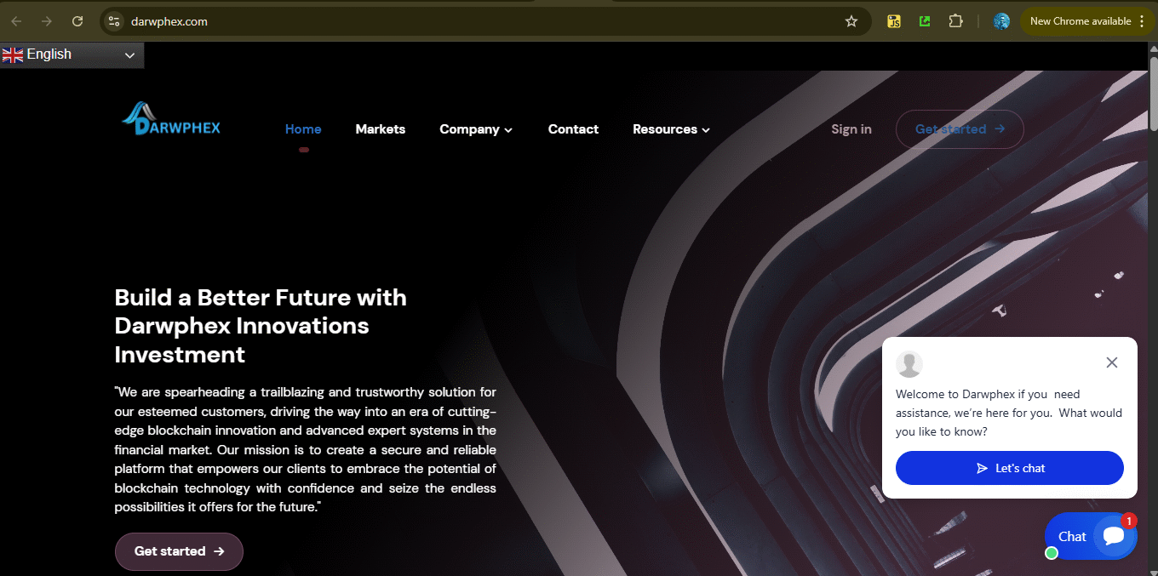Close the welcome chat popup
This screenshot has height=576, width=1158.
tap(1111, 362)
